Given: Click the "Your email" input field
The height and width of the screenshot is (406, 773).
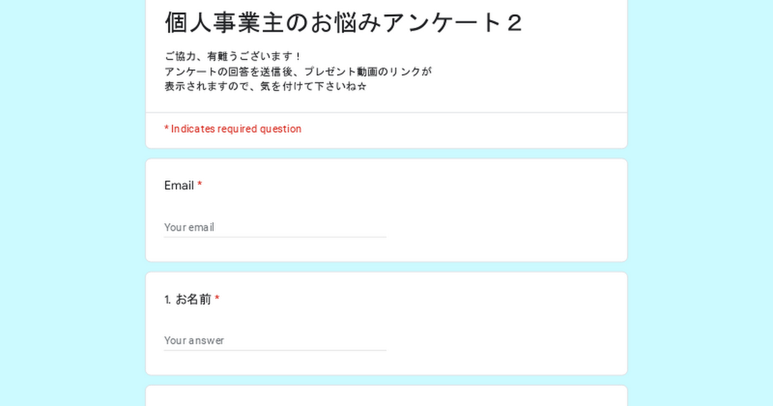Looking at the screenshot, I should (274, 227).
